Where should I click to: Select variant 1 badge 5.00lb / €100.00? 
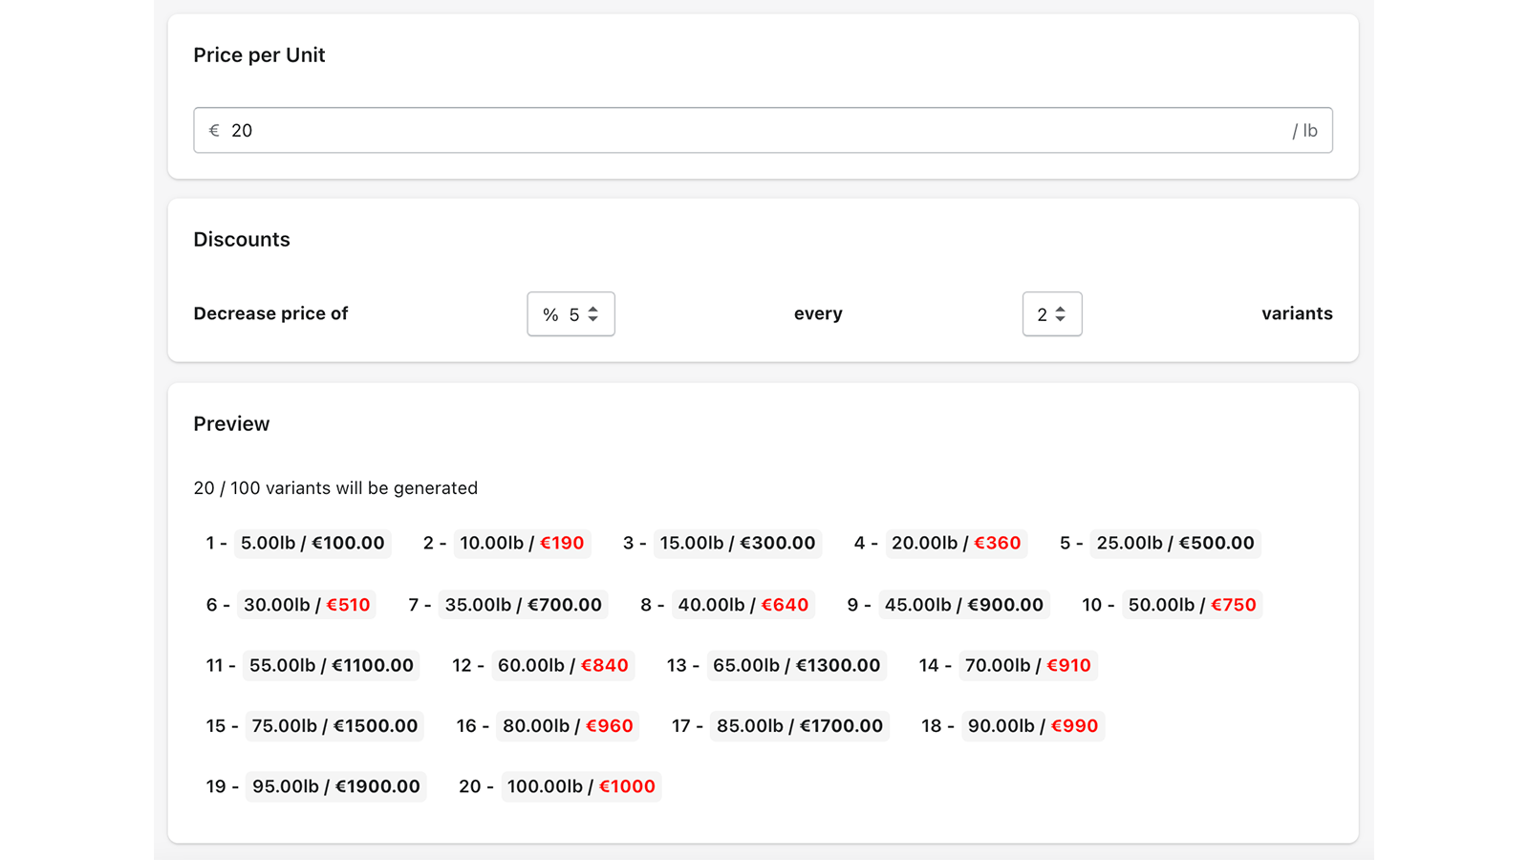312,543
